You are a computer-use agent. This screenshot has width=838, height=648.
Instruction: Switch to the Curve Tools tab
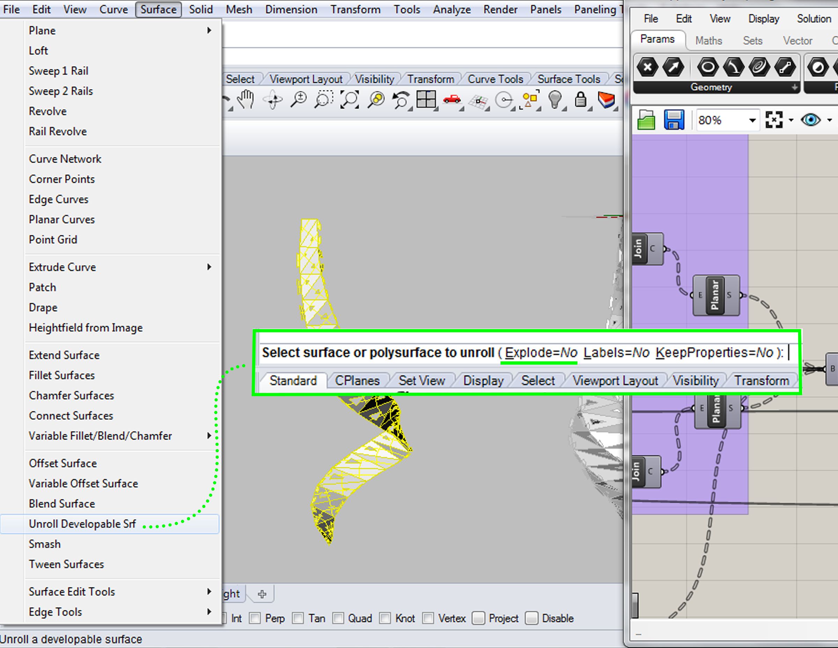coord(495,79)
